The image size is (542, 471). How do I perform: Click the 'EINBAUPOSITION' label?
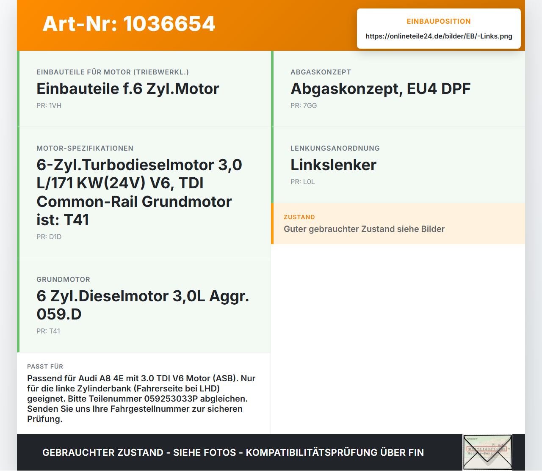[x=439, y=22]
